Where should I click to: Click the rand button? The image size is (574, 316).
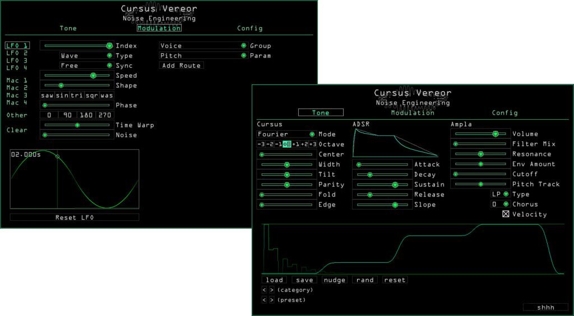(365, 280)
